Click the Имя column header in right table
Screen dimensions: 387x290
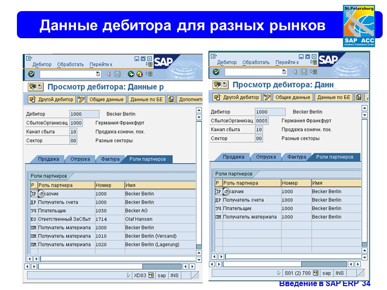pos(336,183)
